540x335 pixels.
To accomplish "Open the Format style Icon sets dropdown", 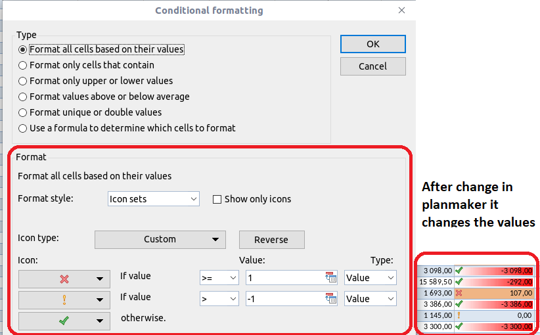I will (x=154, y=199).
